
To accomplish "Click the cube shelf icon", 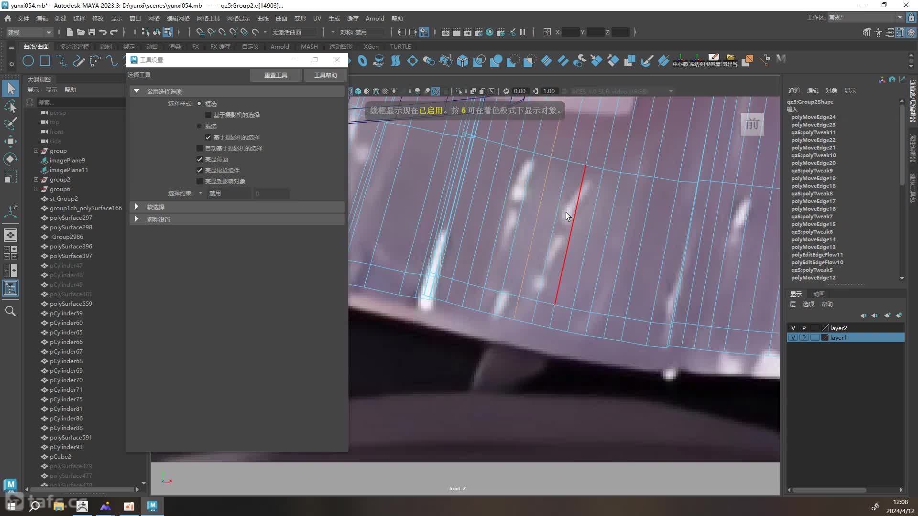I will tap(462, 61).
